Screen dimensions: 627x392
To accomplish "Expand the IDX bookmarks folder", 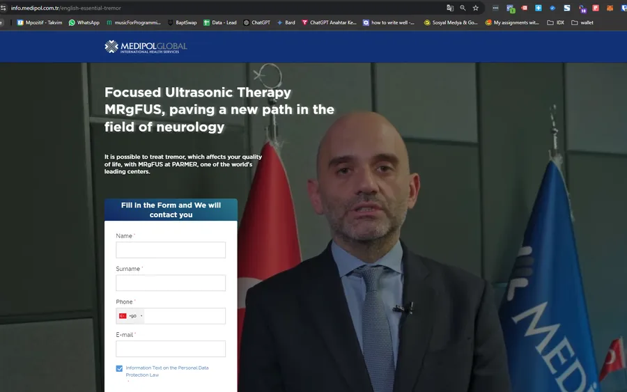I will 555,23.
